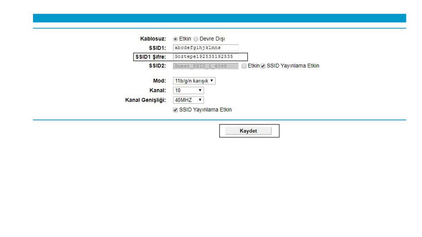The image size is (422, 237).
Task: Uncheck "SSID Yayınlama Etkin" beside SSID2
Action: (x=263, y=66)
